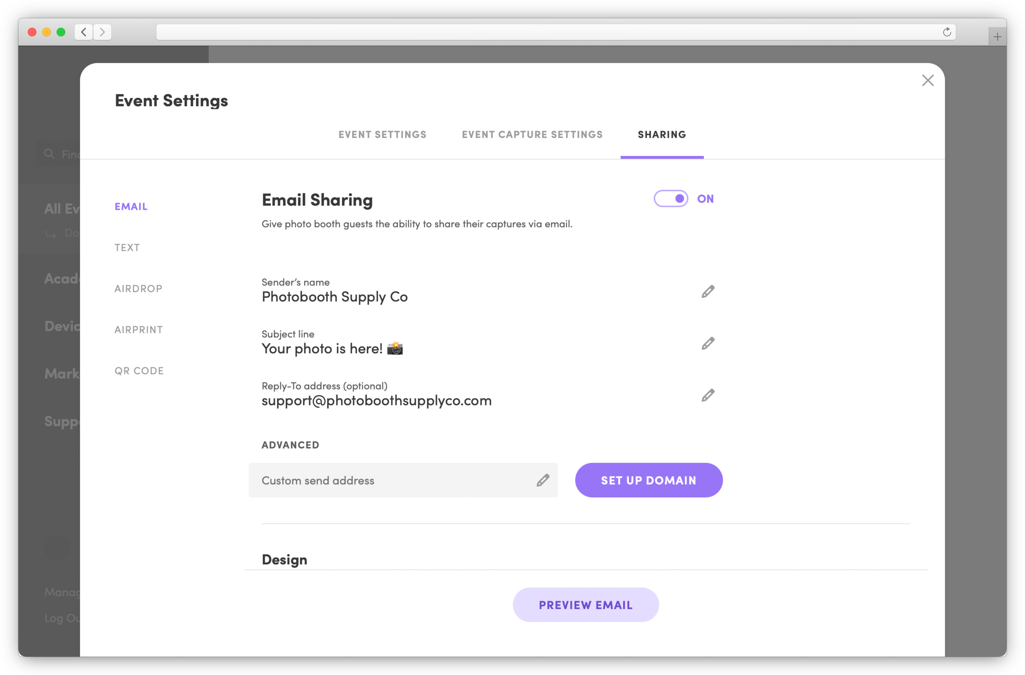Open the QR Code sharing section
This screenshot has height=675, width=1025.
[139, 370]
